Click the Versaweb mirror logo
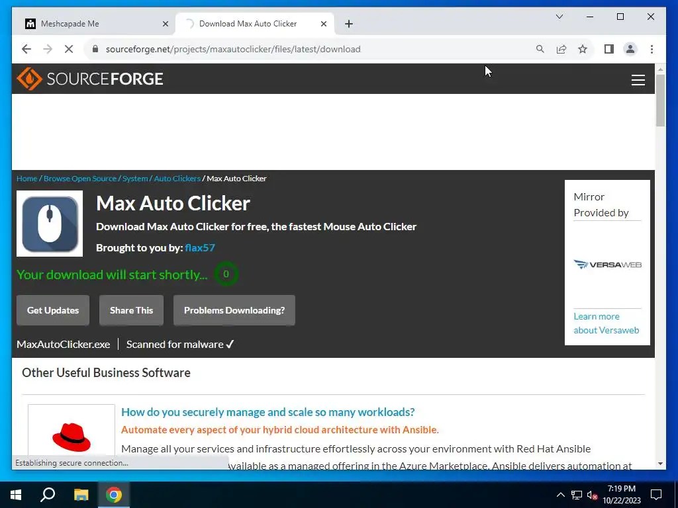Viewport: 678px width, 508px height. click(607, 265)
